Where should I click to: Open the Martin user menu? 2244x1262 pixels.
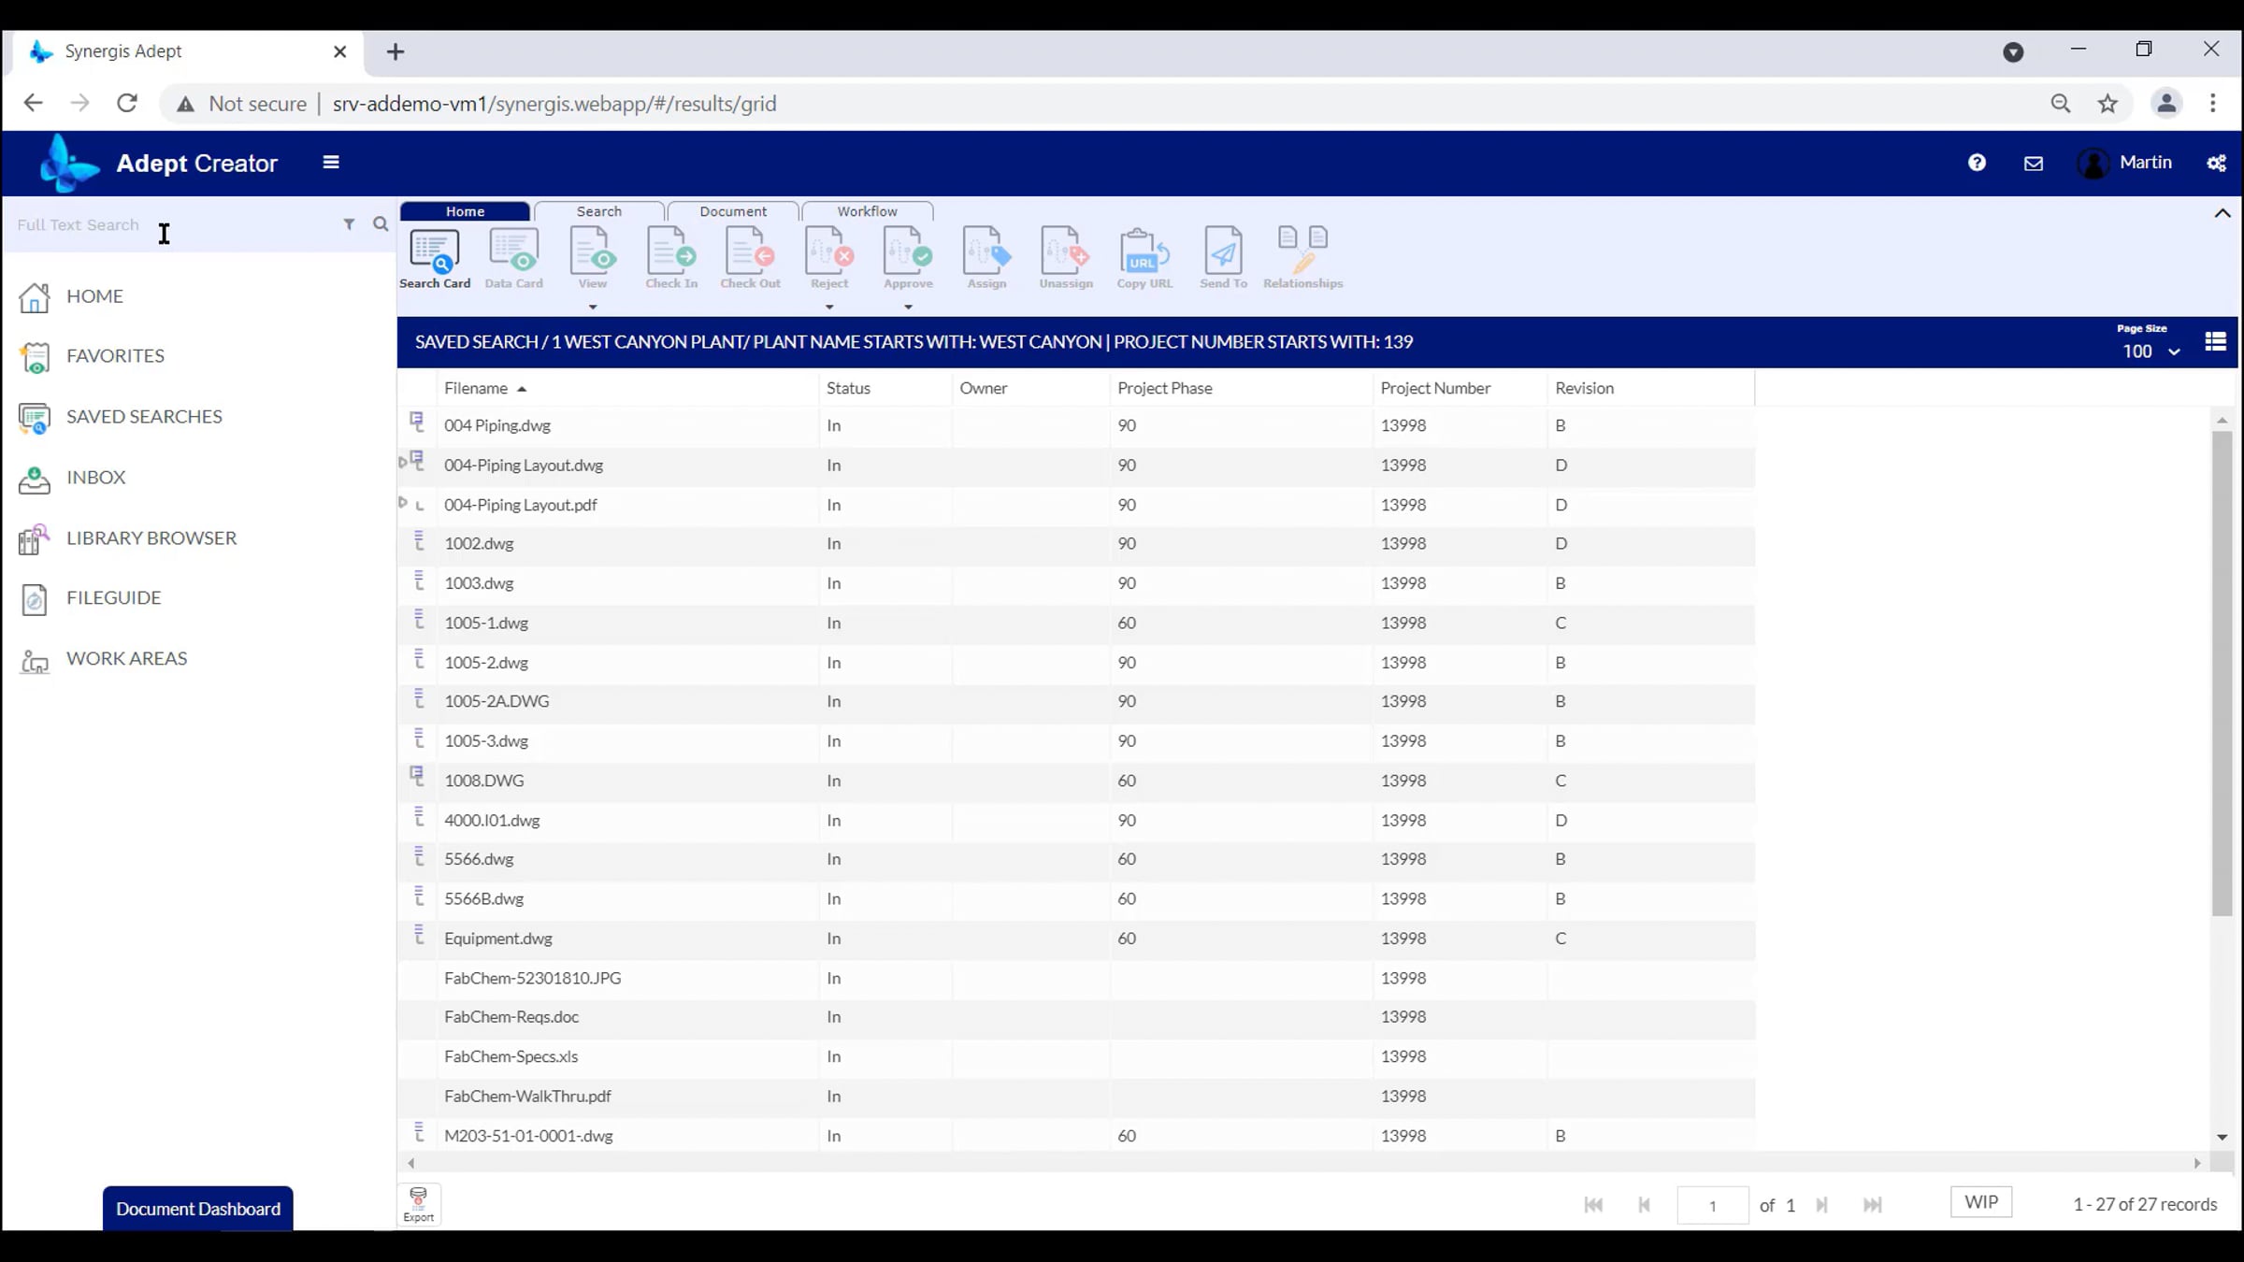pyautogui.click(x=2124, y=163)
